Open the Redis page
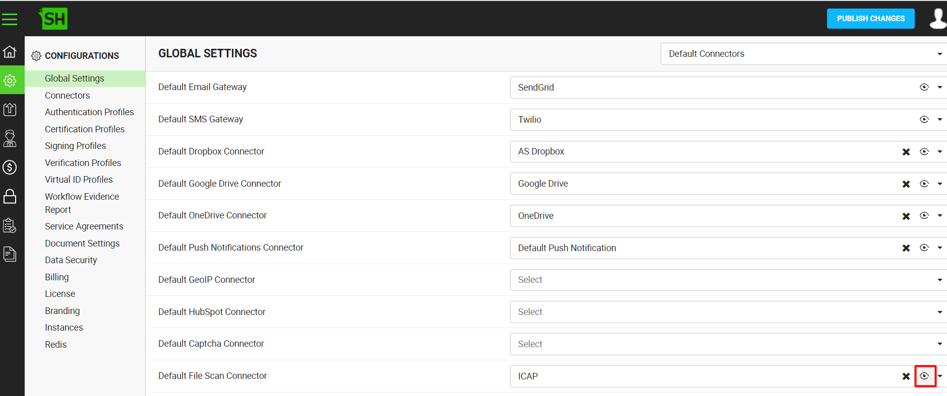The image size is (947, 396). tap(55, 345)
